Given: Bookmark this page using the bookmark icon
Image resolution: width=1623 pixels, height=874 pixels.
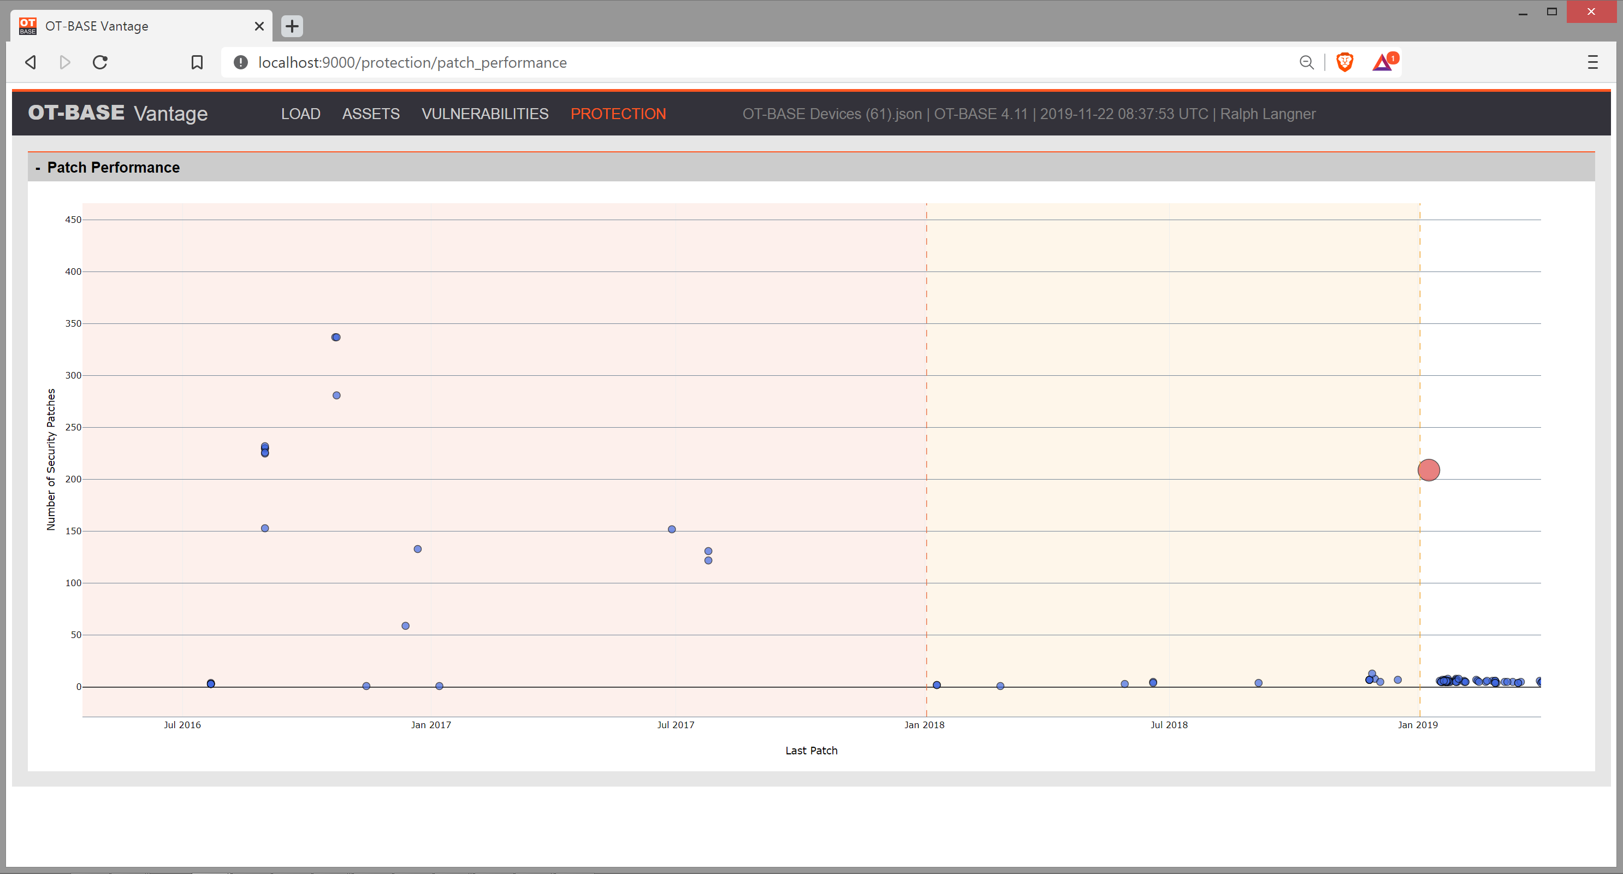Looking at the screenshot, I should click(x=197, y=62).
